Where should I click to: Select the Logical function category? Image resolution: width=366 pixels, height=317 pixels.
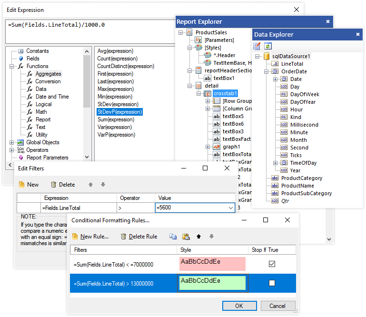44,104
